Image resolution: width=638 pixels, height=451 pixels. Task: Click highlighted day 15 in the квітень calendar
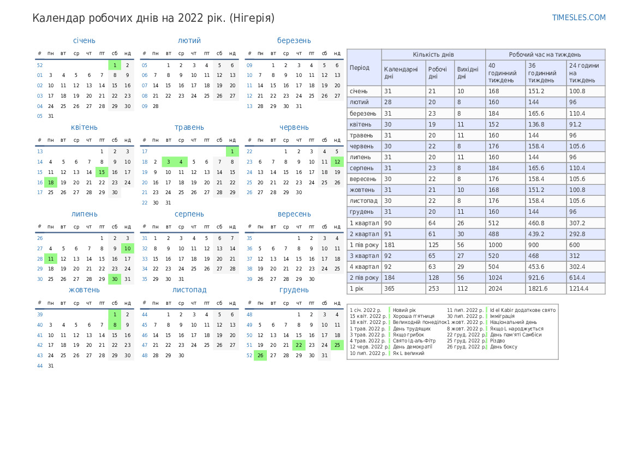point(102,172)
